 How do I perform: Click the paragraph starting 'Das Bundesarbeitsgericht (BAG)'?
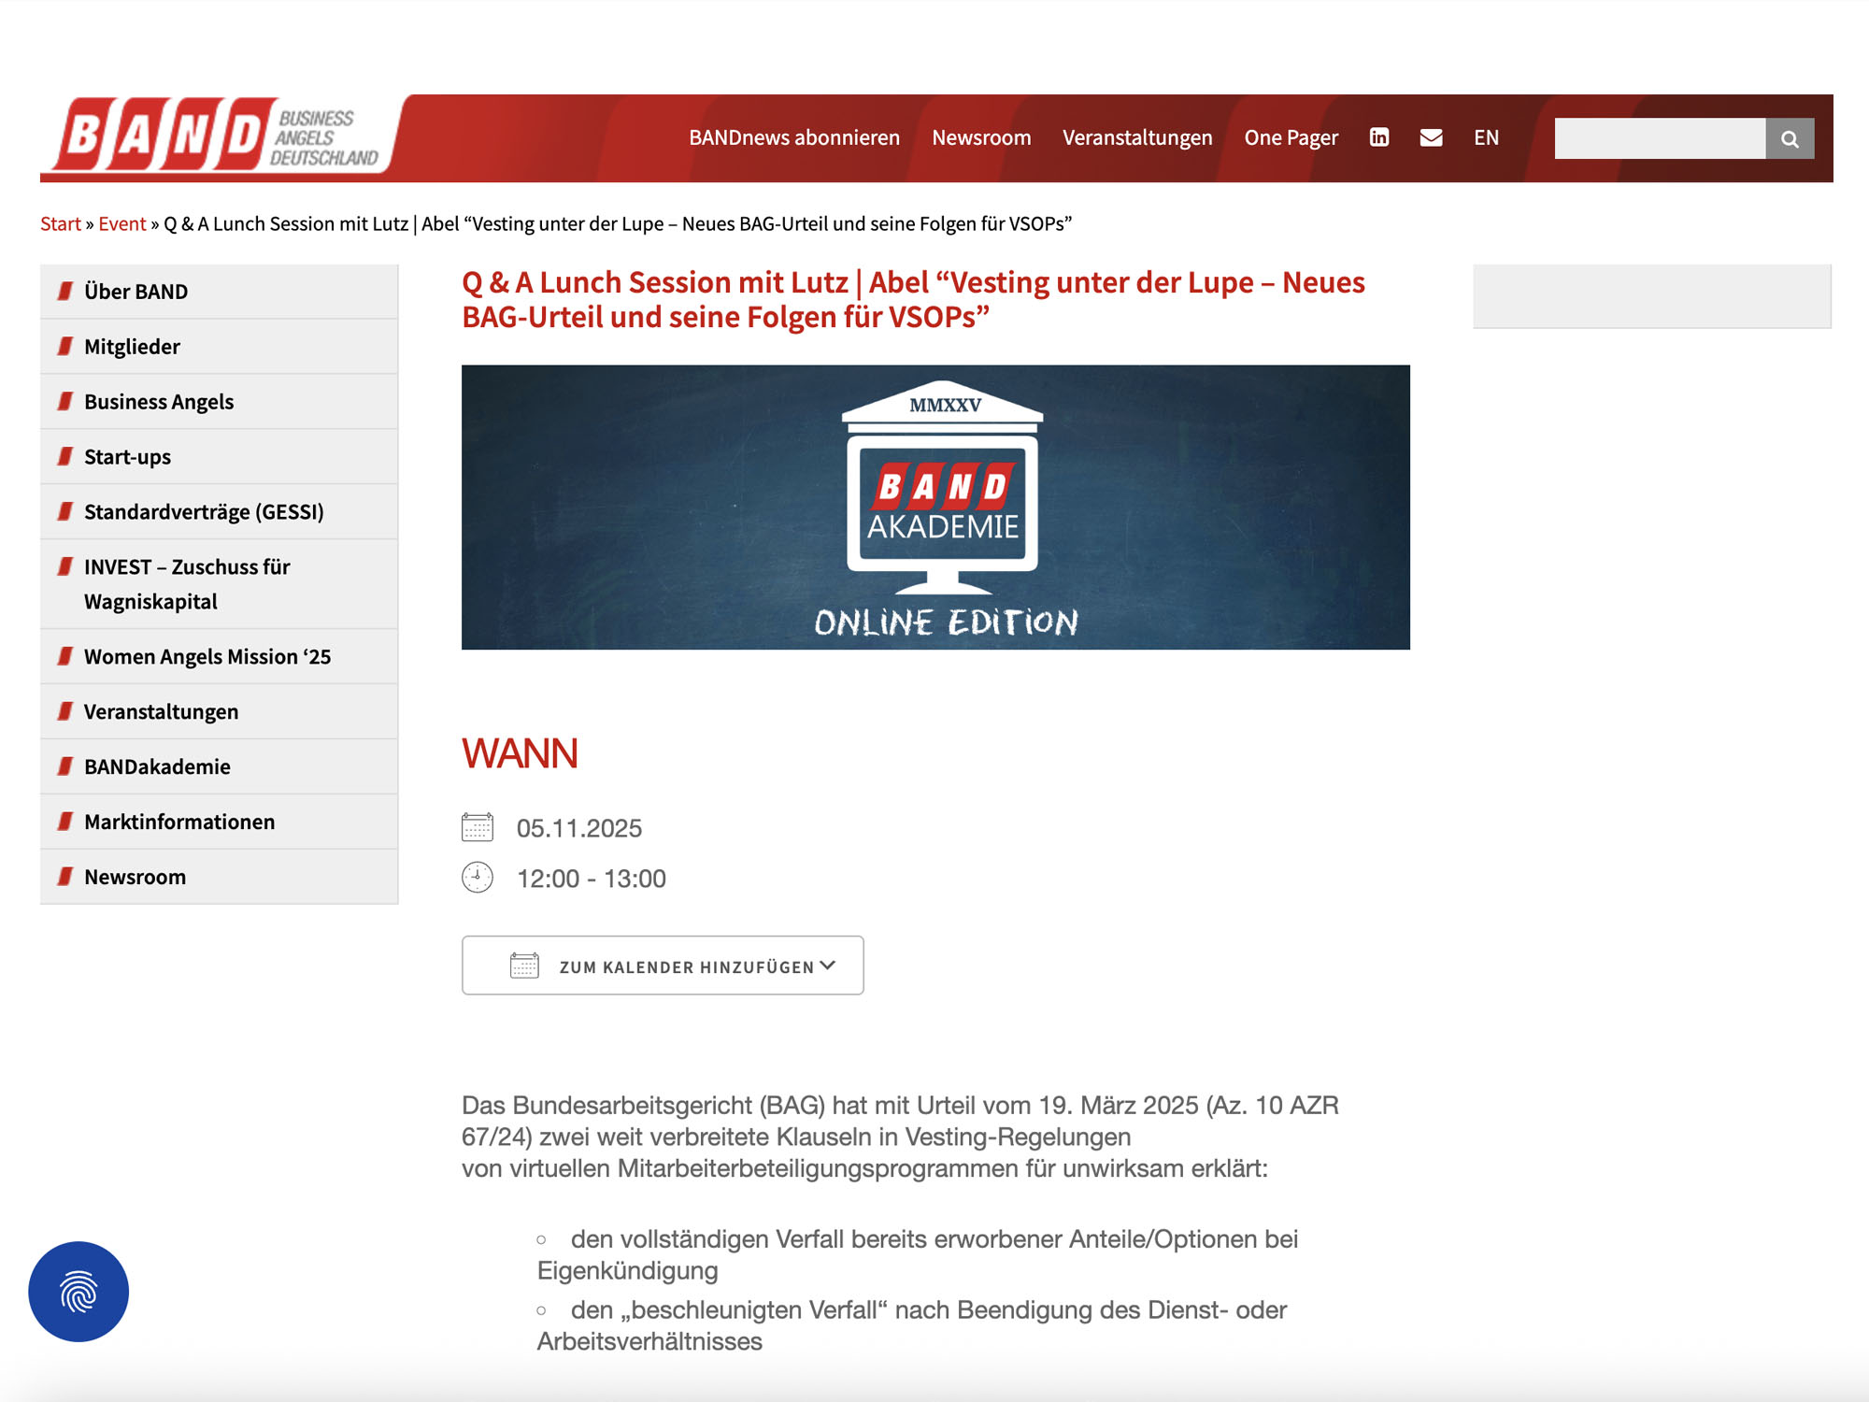pyautogui.click(x=900, y=1137)
